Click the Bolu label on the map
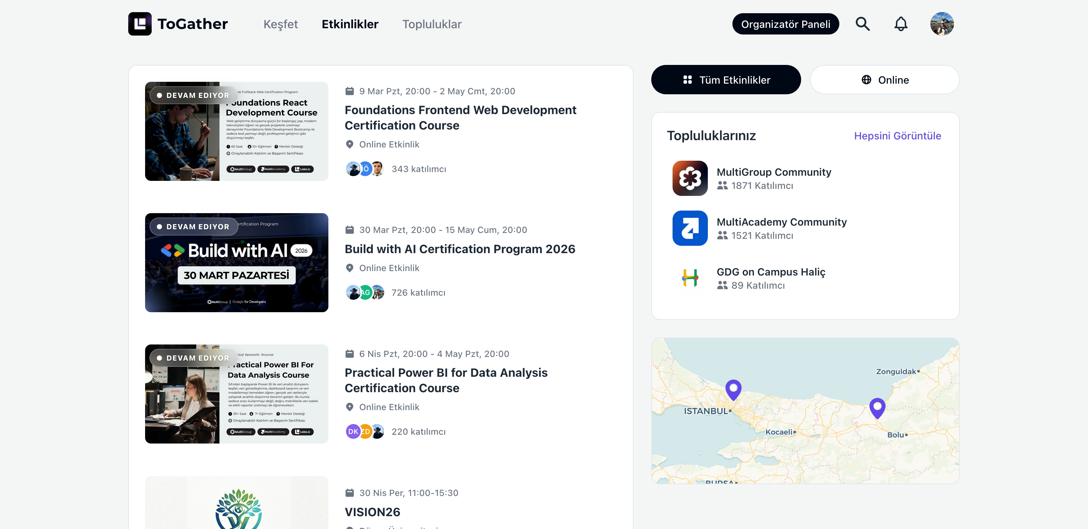 (x=895, y=435)
